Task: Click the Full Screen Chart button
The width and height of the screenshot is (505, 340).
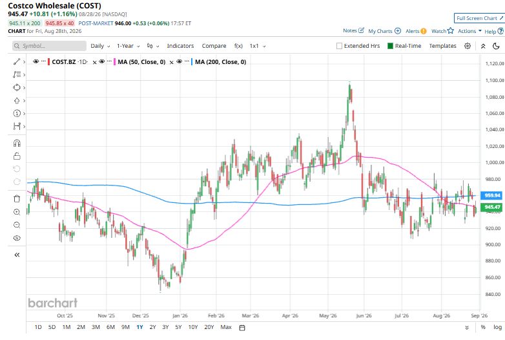Action: click(x=479, y=18)
